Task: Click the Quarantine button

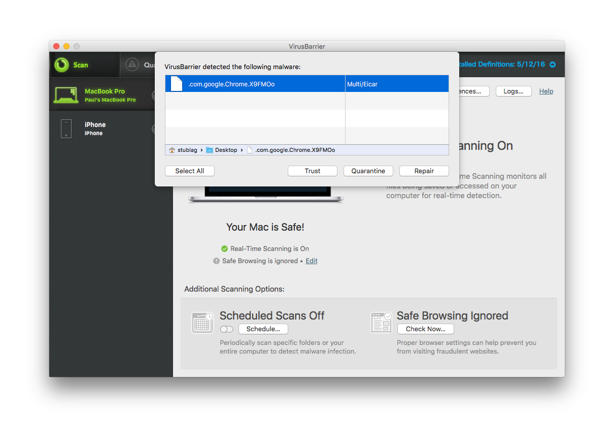Action: click(368, 171)
